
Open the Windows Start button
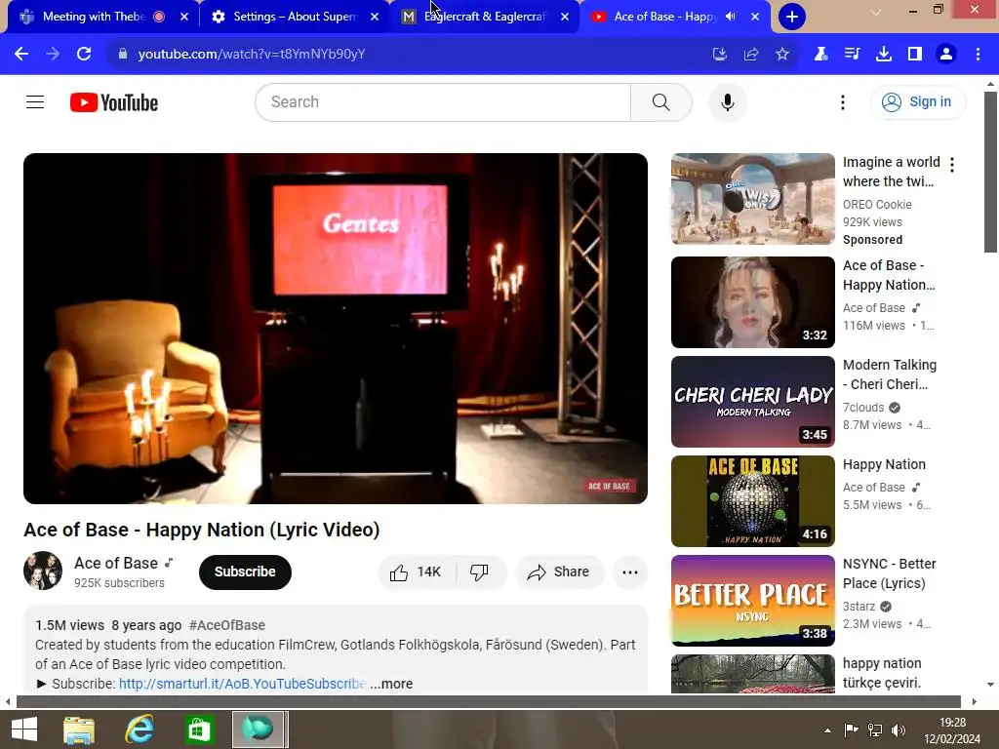[x=24, y=729]
